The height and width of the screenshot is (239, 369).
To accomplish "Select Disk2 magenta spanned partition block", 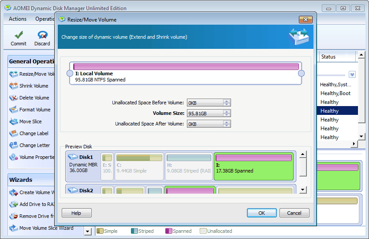I will [190, 190].
